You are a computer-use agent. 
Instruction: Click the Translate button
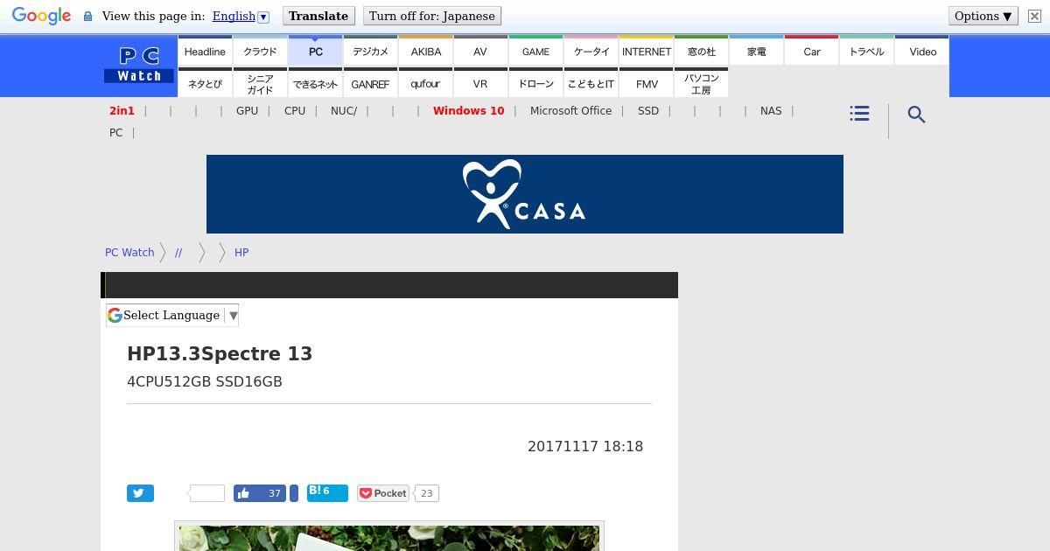pos(318,16)
